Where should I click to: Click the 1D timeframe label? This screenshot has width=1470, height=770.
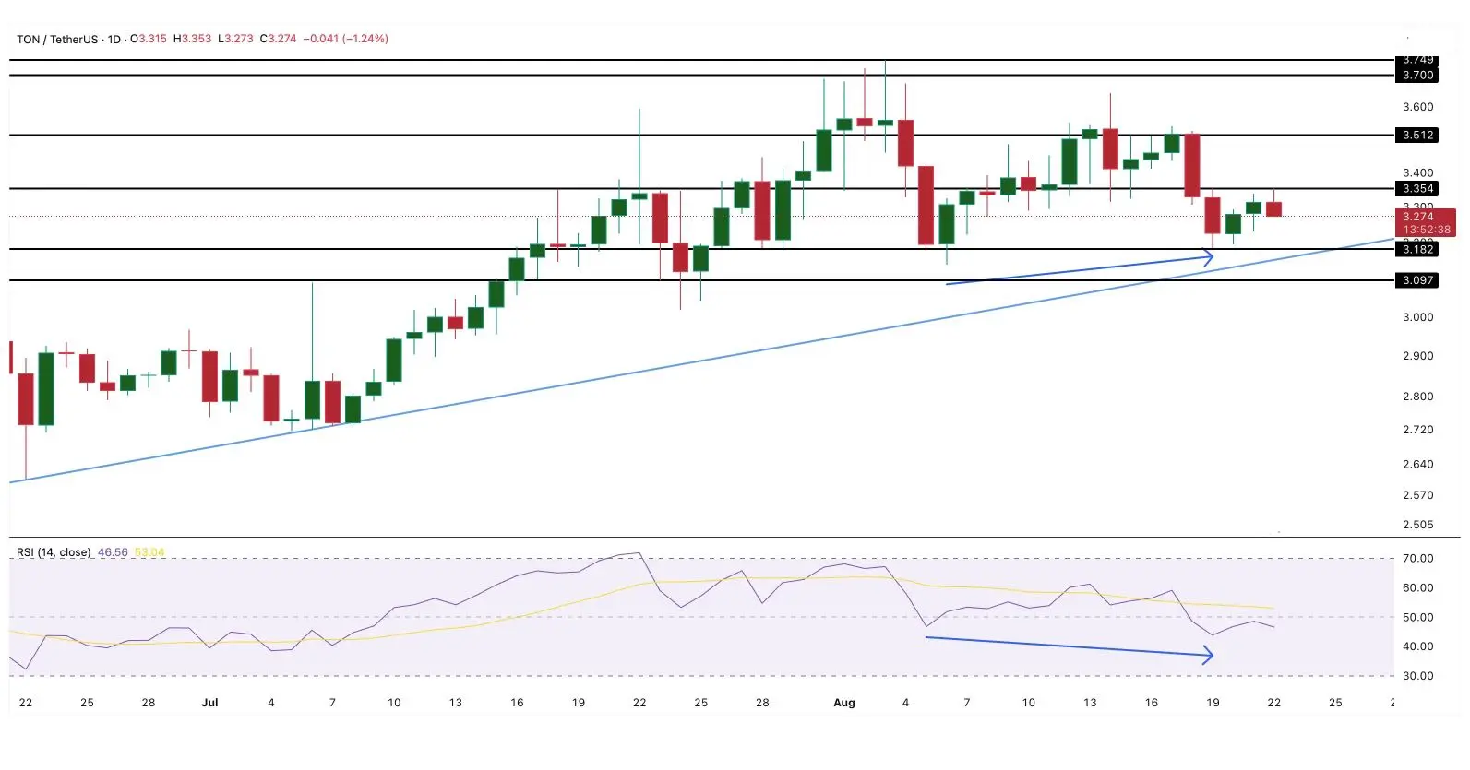[114, 39]
